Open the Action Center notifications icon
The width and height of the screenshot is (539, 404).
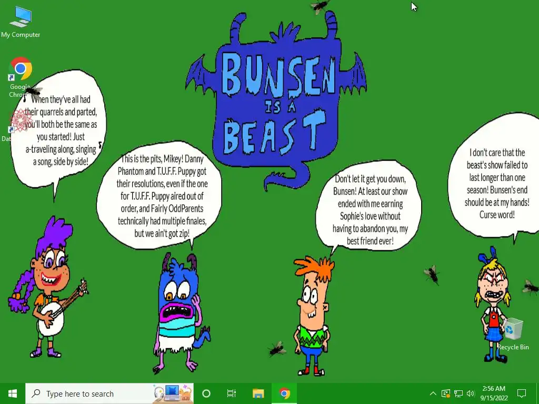click(x=522, y=393)
